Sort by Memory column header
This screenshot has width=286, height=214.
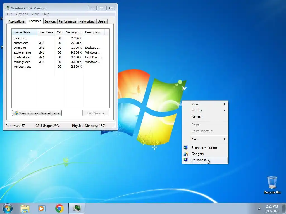click(x=74, y=32)
